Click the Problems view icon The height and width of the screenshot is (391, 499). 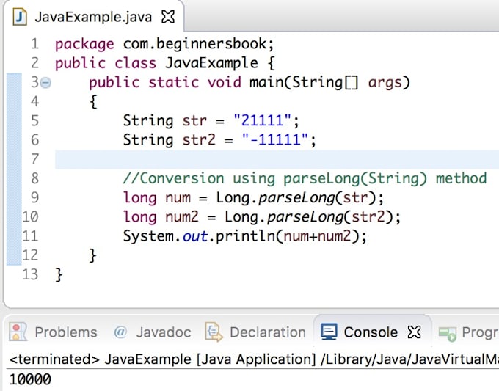click(19, 332)
